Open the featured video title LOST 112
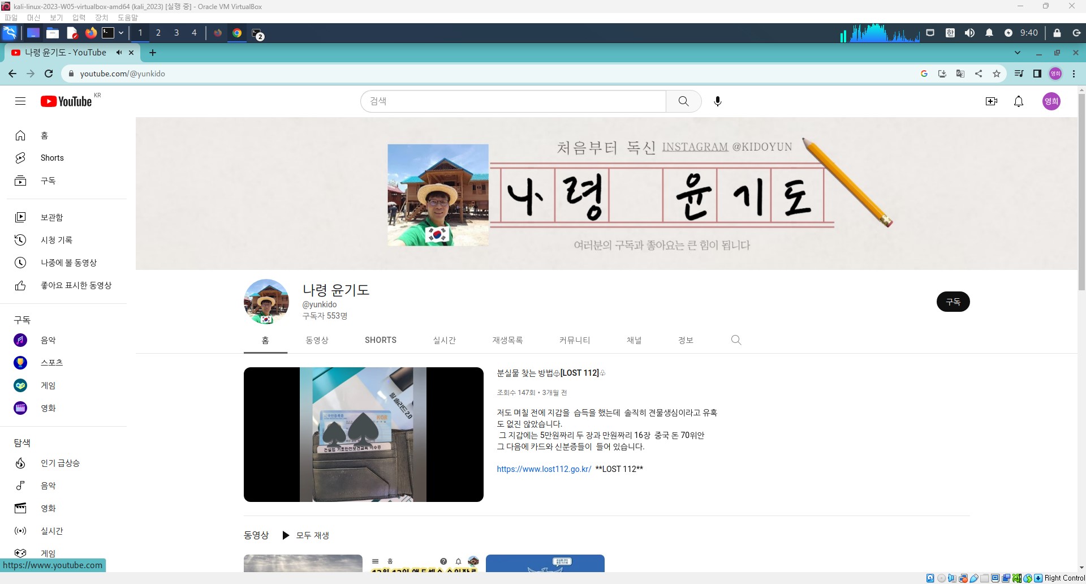 click(x=551, y=373)
